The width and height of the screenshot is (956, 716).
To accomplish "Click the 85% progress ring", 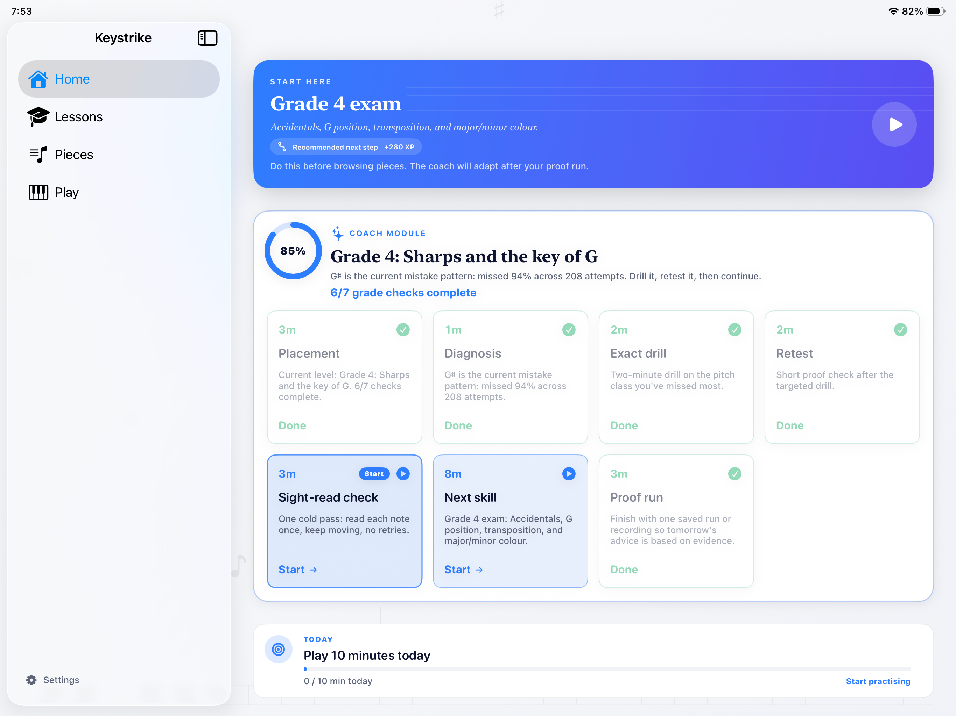I will click(x=293, y=250).
